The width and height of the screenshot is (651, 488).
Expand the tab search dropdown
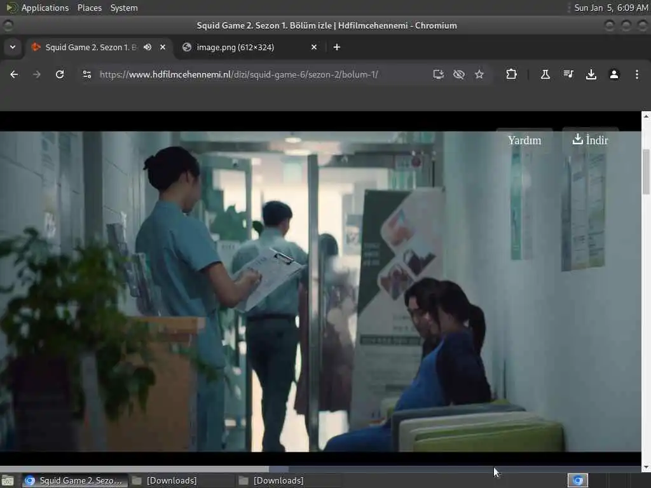coord(13,47)
